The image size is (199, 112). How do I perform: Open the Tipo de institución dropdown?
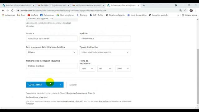point(105,52)
